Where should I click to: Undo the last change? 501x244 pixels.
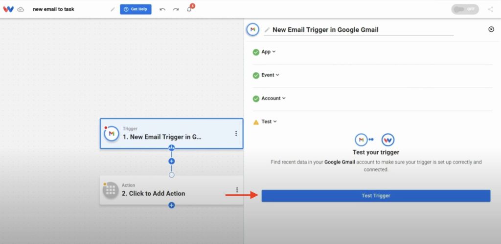(162, 9)
